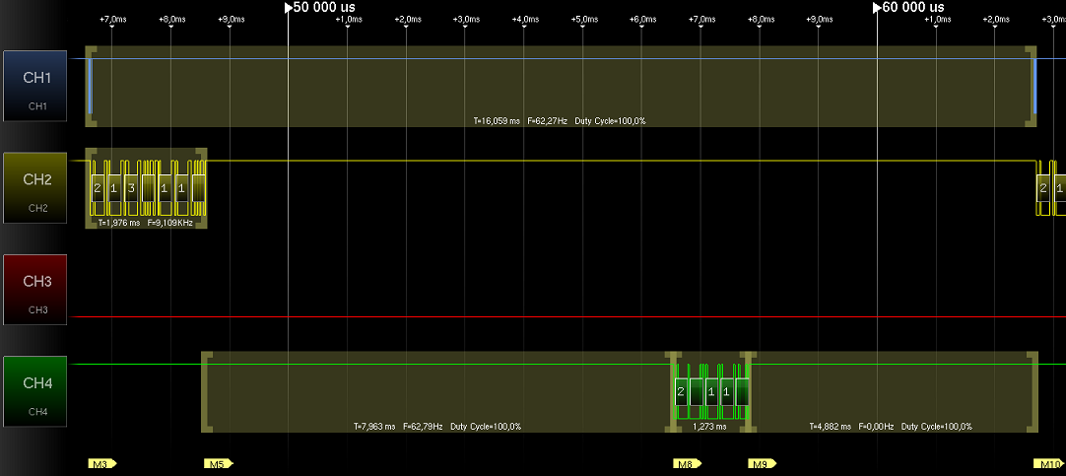Click marker M5 flag
This screenshot has height=476, width=1066.
click(x=219, y=464)
